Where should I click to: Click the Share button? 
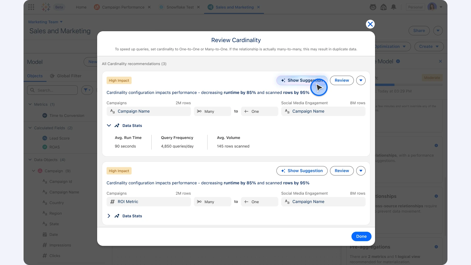pyautogui.click(x=419, y=31)
